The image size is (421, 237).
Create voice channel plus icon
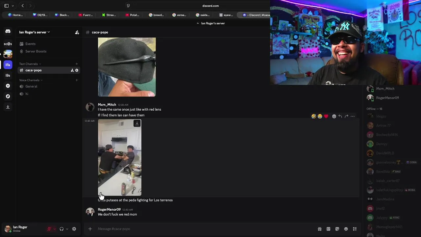(x=77, y=80)
